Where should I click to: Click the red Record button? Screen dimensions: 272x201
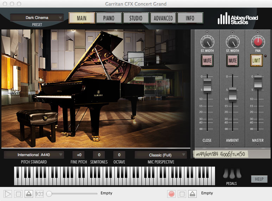point(171,194)
